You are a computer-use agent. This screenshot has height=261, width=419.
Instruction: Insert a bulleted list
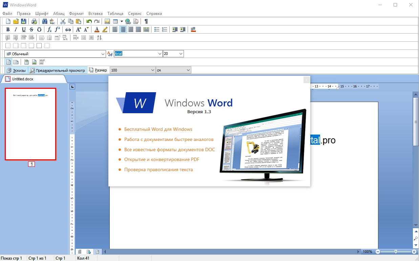[156, 29]
